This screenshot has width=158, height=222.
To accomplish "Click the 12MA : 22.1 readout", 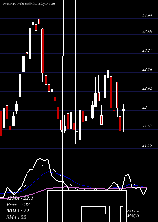I will tap(20, 198).
